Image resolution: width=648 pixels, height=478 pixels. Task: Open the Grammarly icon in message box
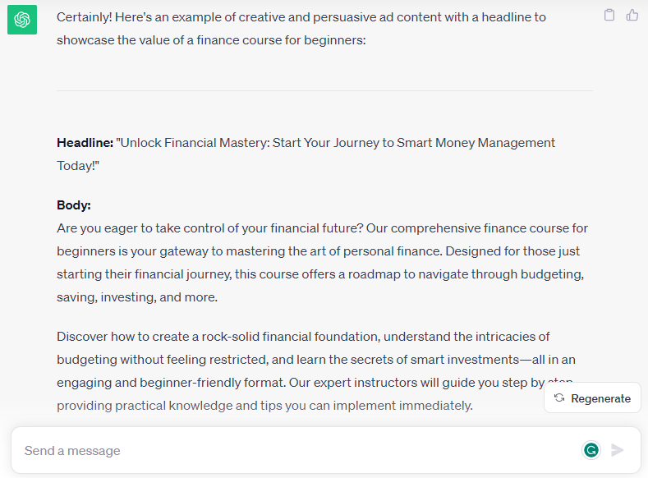click(591, 449)
